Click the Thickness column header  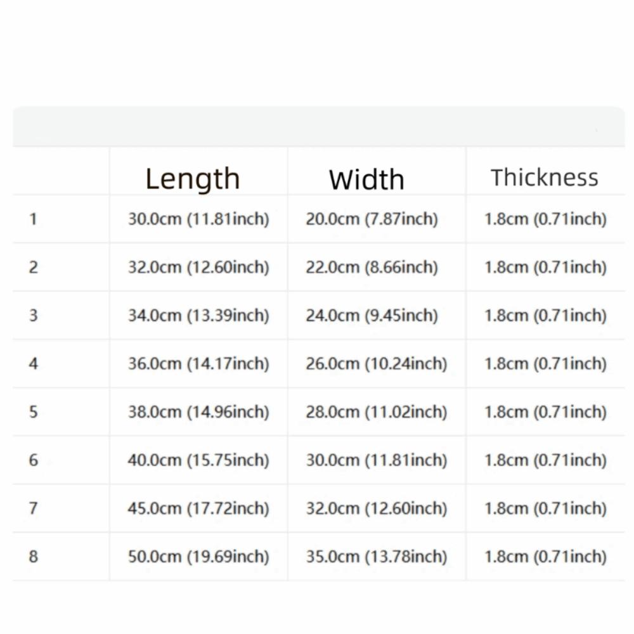click(x=544, y=178)
